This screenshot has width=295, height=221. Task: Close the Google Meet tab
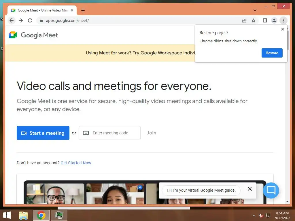(x=72, y=10)
